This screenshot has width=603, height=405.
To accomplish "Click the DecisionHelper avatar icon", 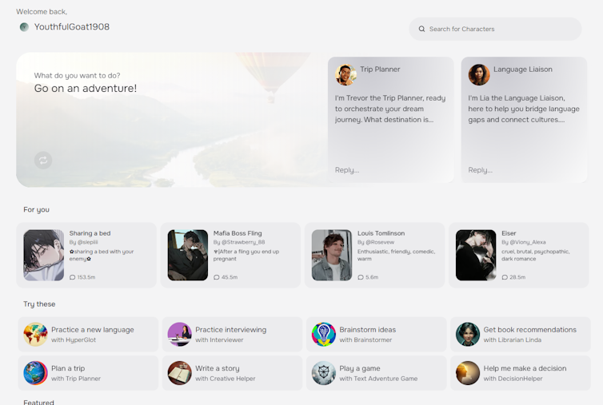I will (467, 373).
